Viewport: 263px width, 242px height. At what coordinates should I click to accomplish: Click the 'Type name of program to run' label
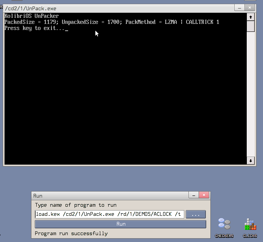coord(76,205)
